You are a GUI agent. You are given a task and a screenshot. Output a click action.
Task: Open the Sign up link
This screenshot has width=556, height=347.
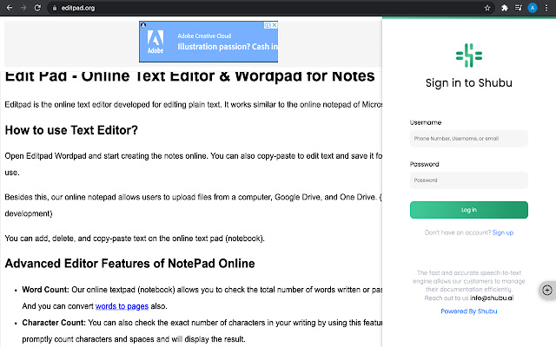503,232
